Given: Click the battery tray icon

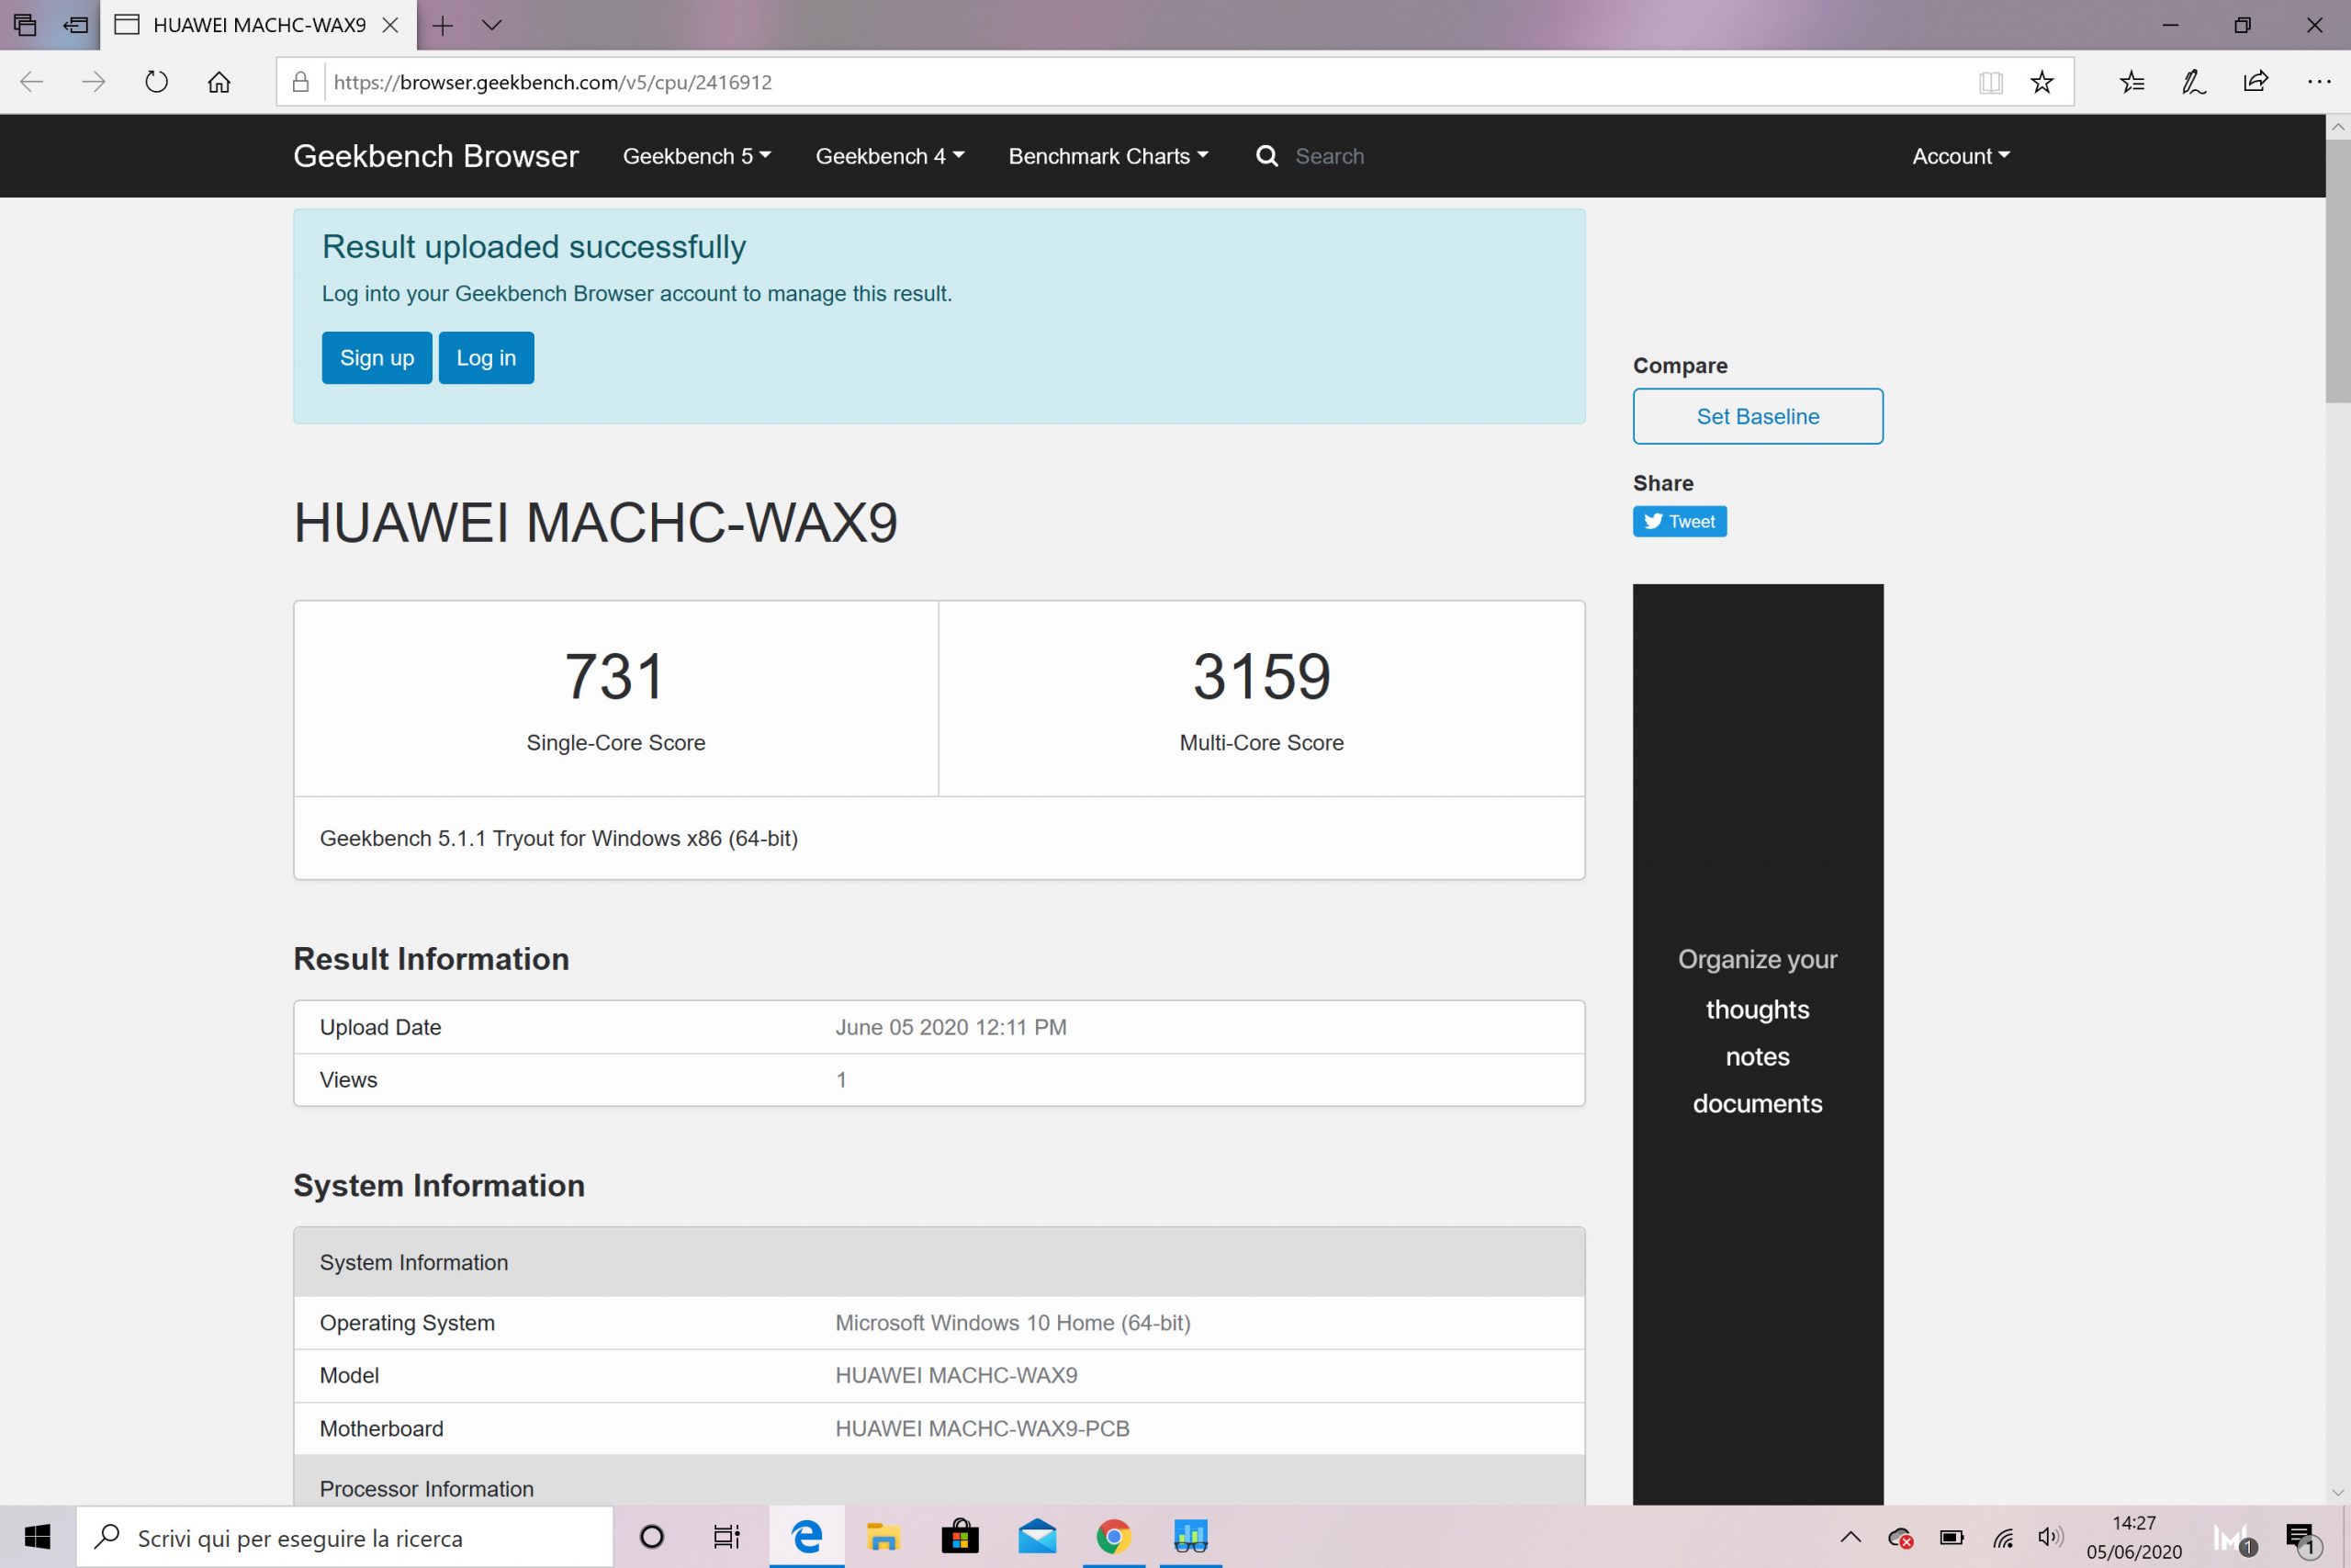Looking at the screenshot, I should 1952,1537.
